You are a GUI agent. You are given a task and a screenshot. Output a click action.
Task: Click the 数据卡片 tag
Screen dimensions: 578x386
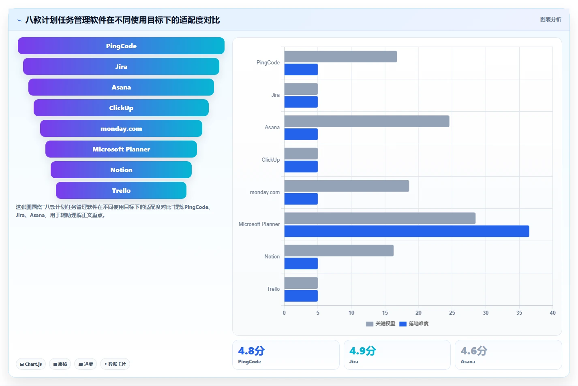(x=115, y=364)
